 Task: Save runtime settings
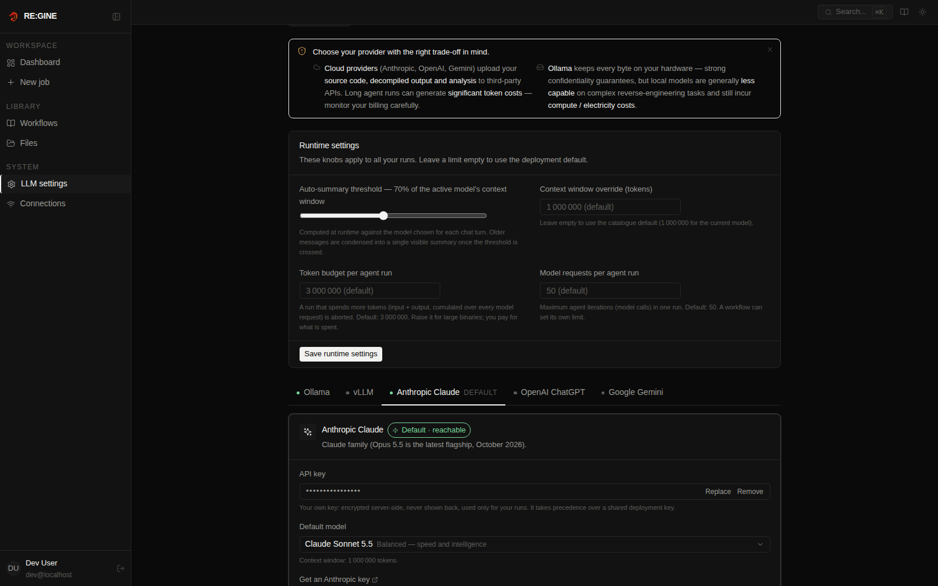coord(341,354)
